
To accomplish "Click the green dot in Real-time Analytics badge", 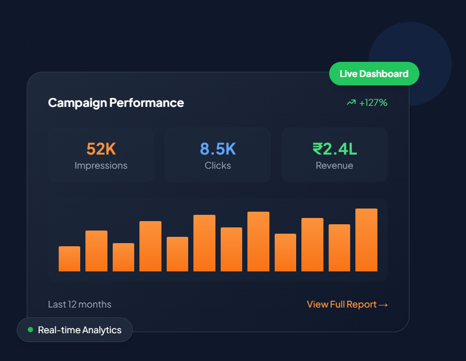I will pyautogui.click(x=30, y=330).
